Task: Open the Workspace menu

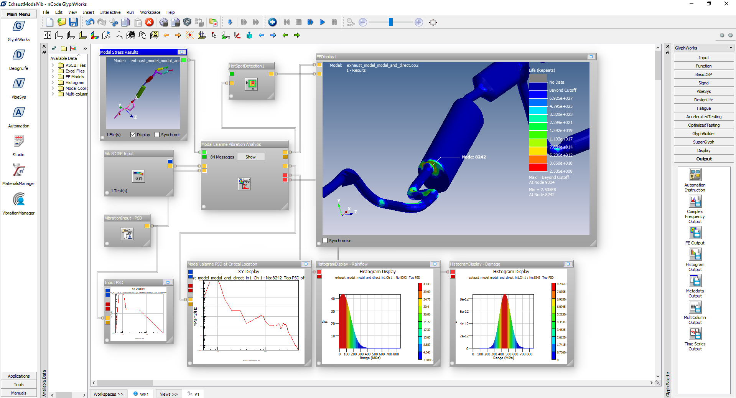Action: coord(150,12)
